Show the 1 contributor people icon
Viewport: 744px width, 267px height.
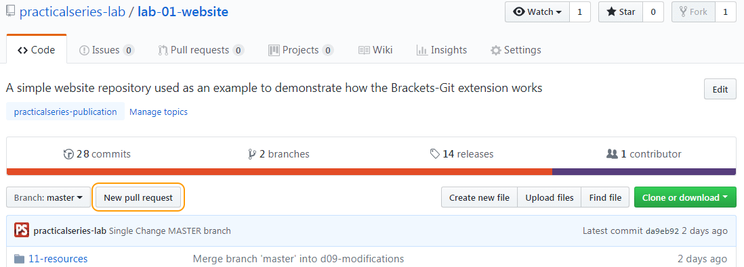[x=612, y=154]
